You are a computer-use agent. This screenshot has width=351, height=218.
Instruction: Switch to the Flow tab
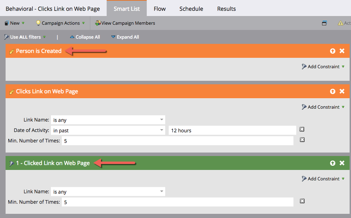click(x=160, y=9)
